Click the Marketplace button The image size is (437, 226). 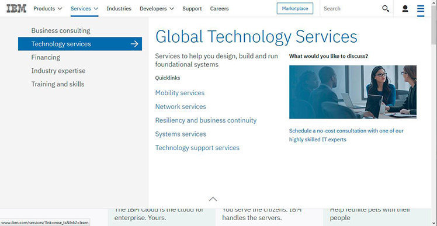tap(295, 8)
